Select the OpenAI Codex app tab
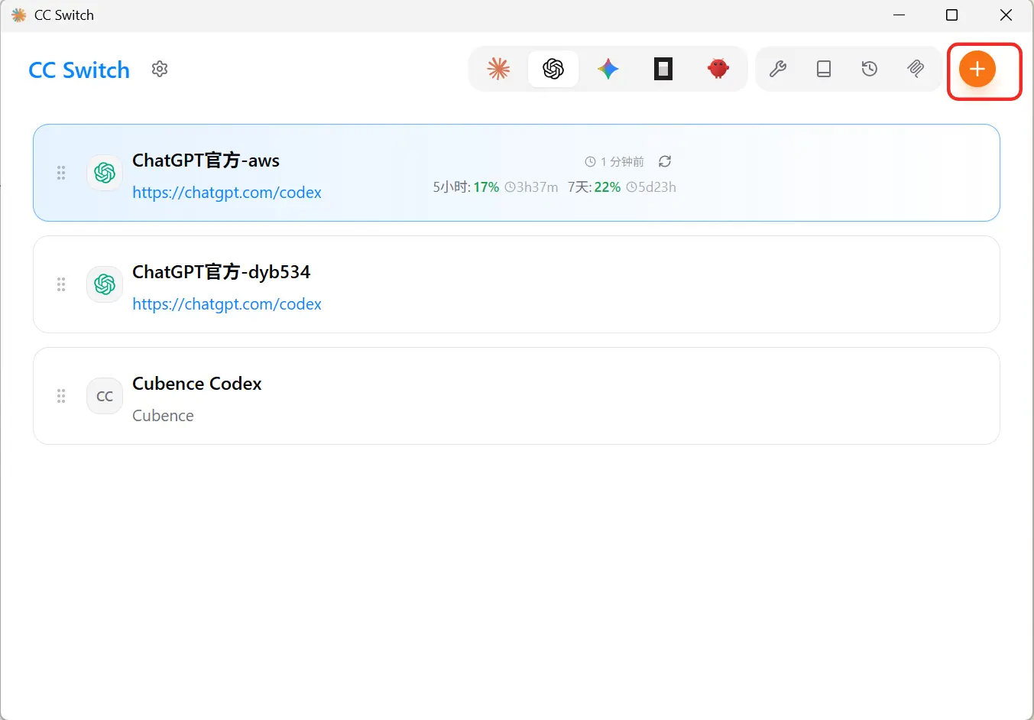 click(553, 69)
